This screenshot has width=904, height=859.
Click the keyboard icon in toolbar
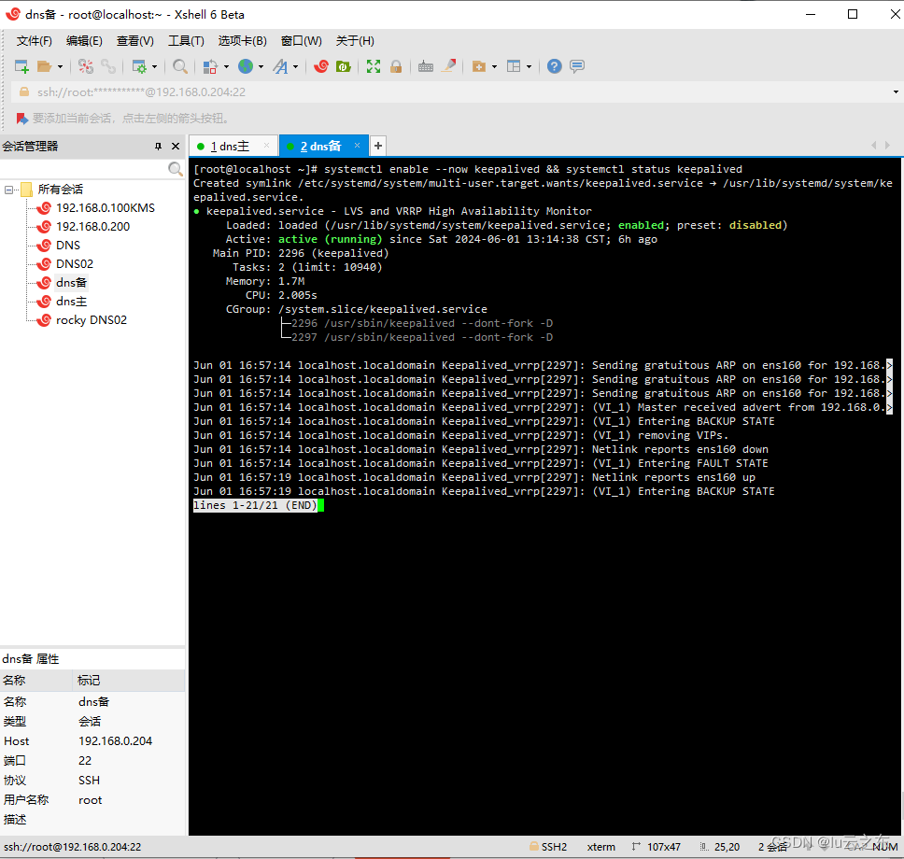[x=426, y=66]
